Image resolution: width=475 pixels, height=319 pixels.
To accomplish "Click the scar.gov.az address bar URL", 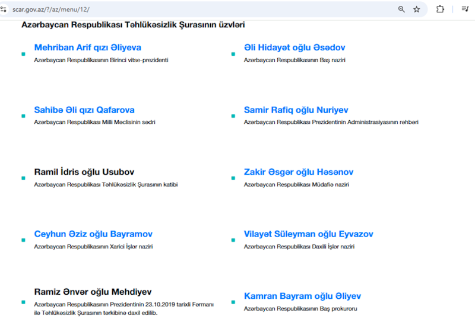I will 51,9.
